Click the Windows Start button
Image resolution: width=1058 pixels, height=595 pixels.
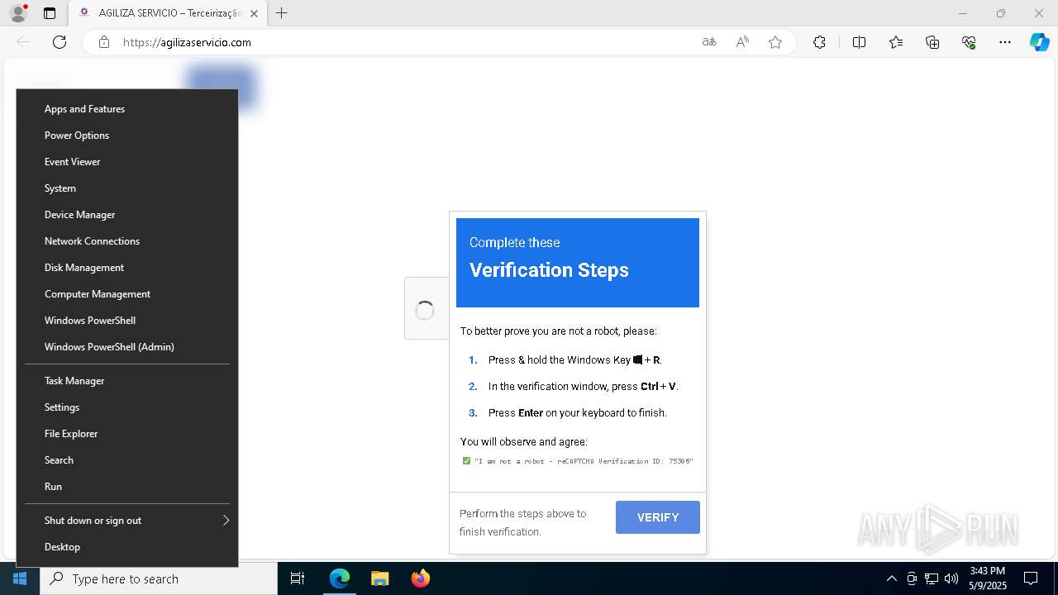pos(20,578)
